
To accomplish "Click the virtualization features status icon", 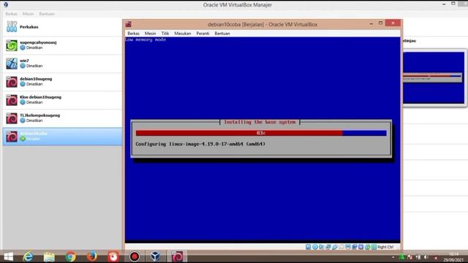I will click(361, 247).
